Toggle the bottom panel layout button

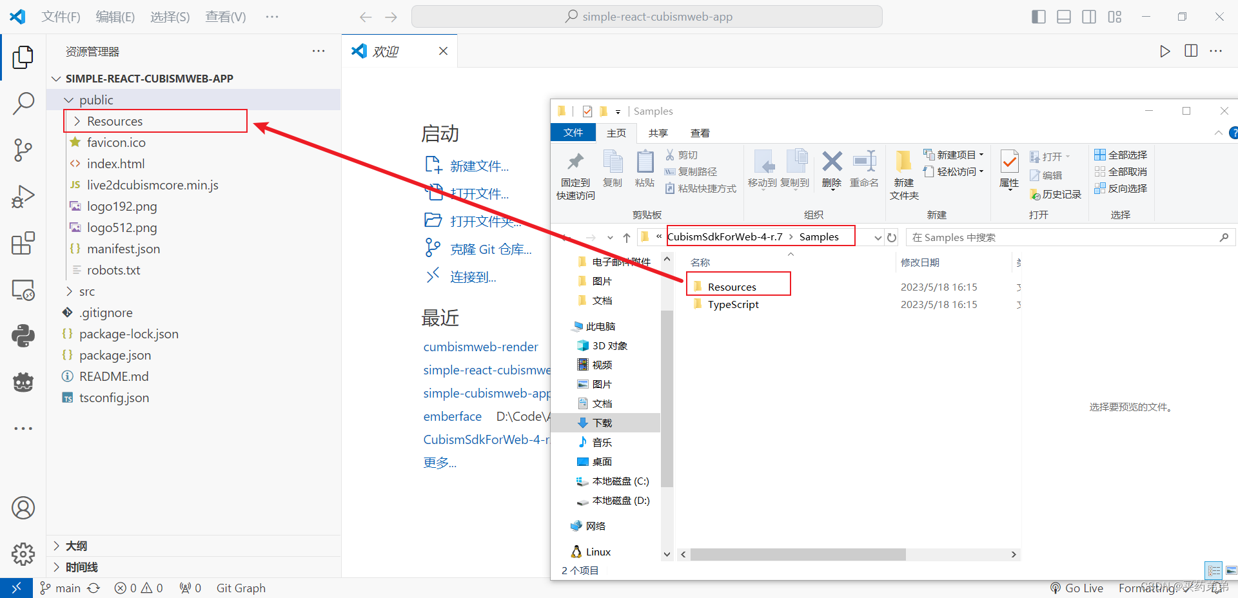(1063, 16)
